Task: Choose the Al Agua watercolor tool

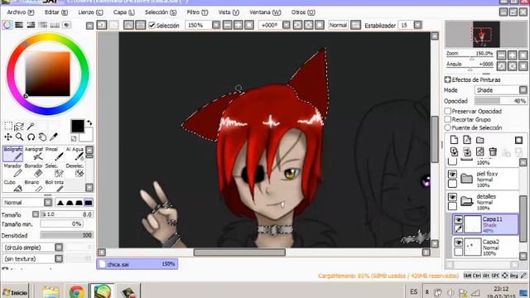Action: [x=75, y=153]
